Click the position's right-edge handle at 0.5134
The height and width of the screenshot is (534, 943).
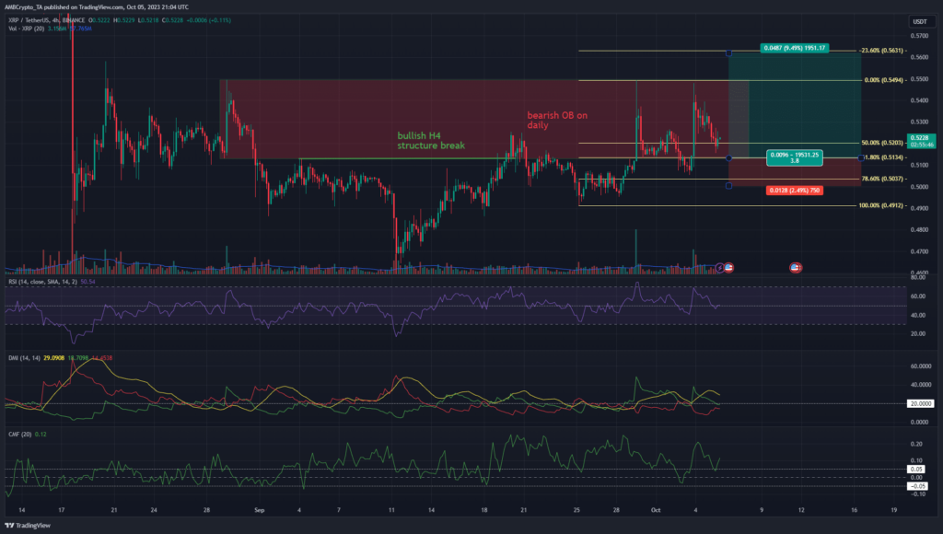click(x=860, y=158)
